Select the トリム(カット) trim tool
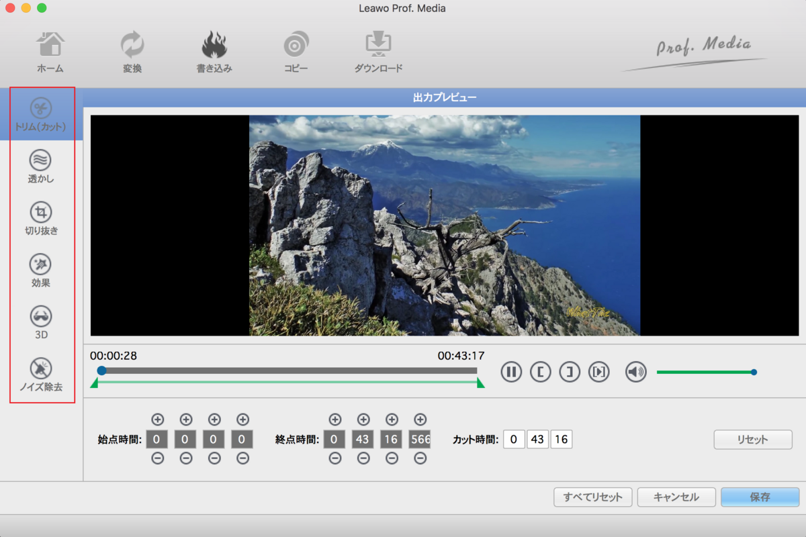 coord(41,114)
